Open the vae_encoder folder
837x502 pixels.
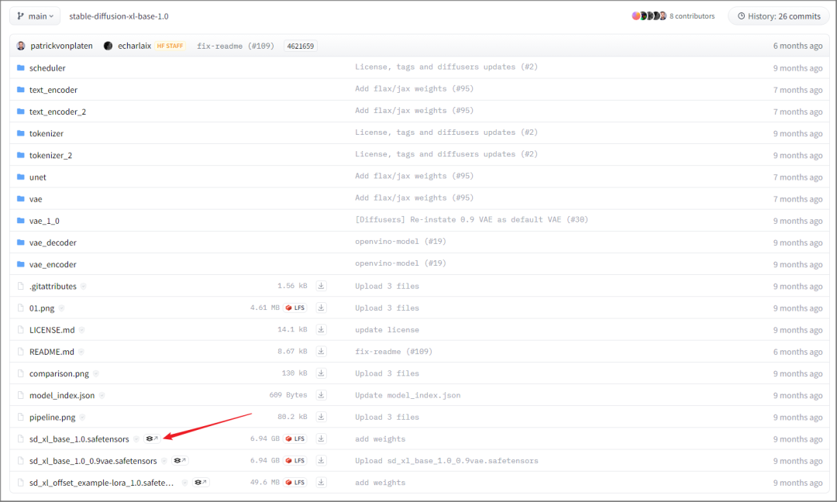53,265
